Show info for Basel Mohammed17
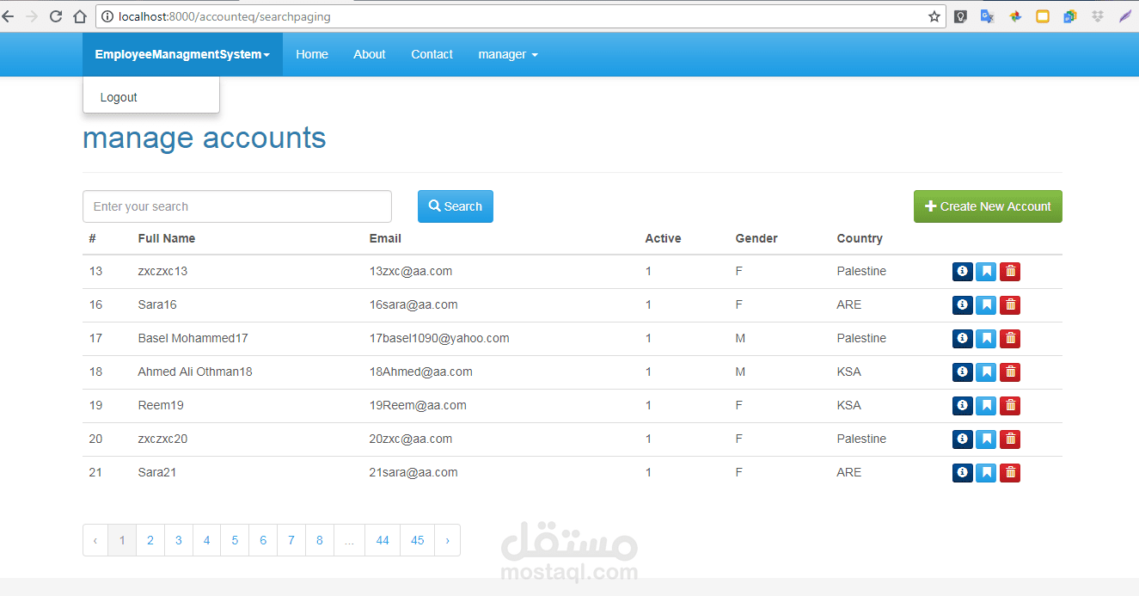Screen dimensions: 1139x596 click(x=963, y=339)
